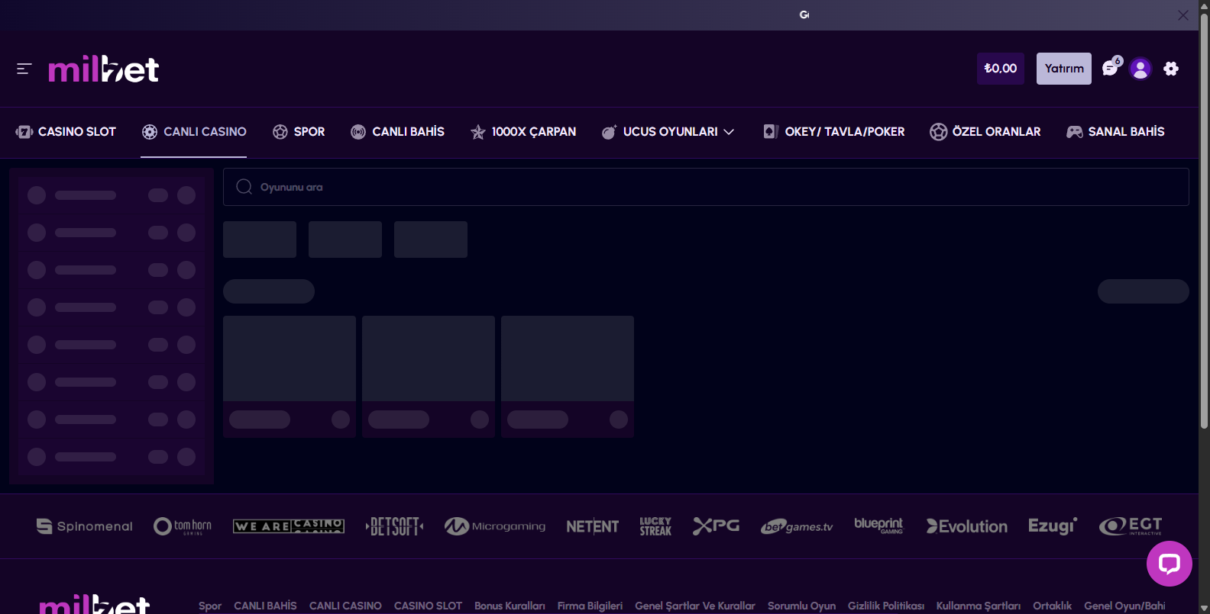This screenshot has height=614, width=1210.
Task: Select the Canlı Casino tab
Action: point(194,132)
